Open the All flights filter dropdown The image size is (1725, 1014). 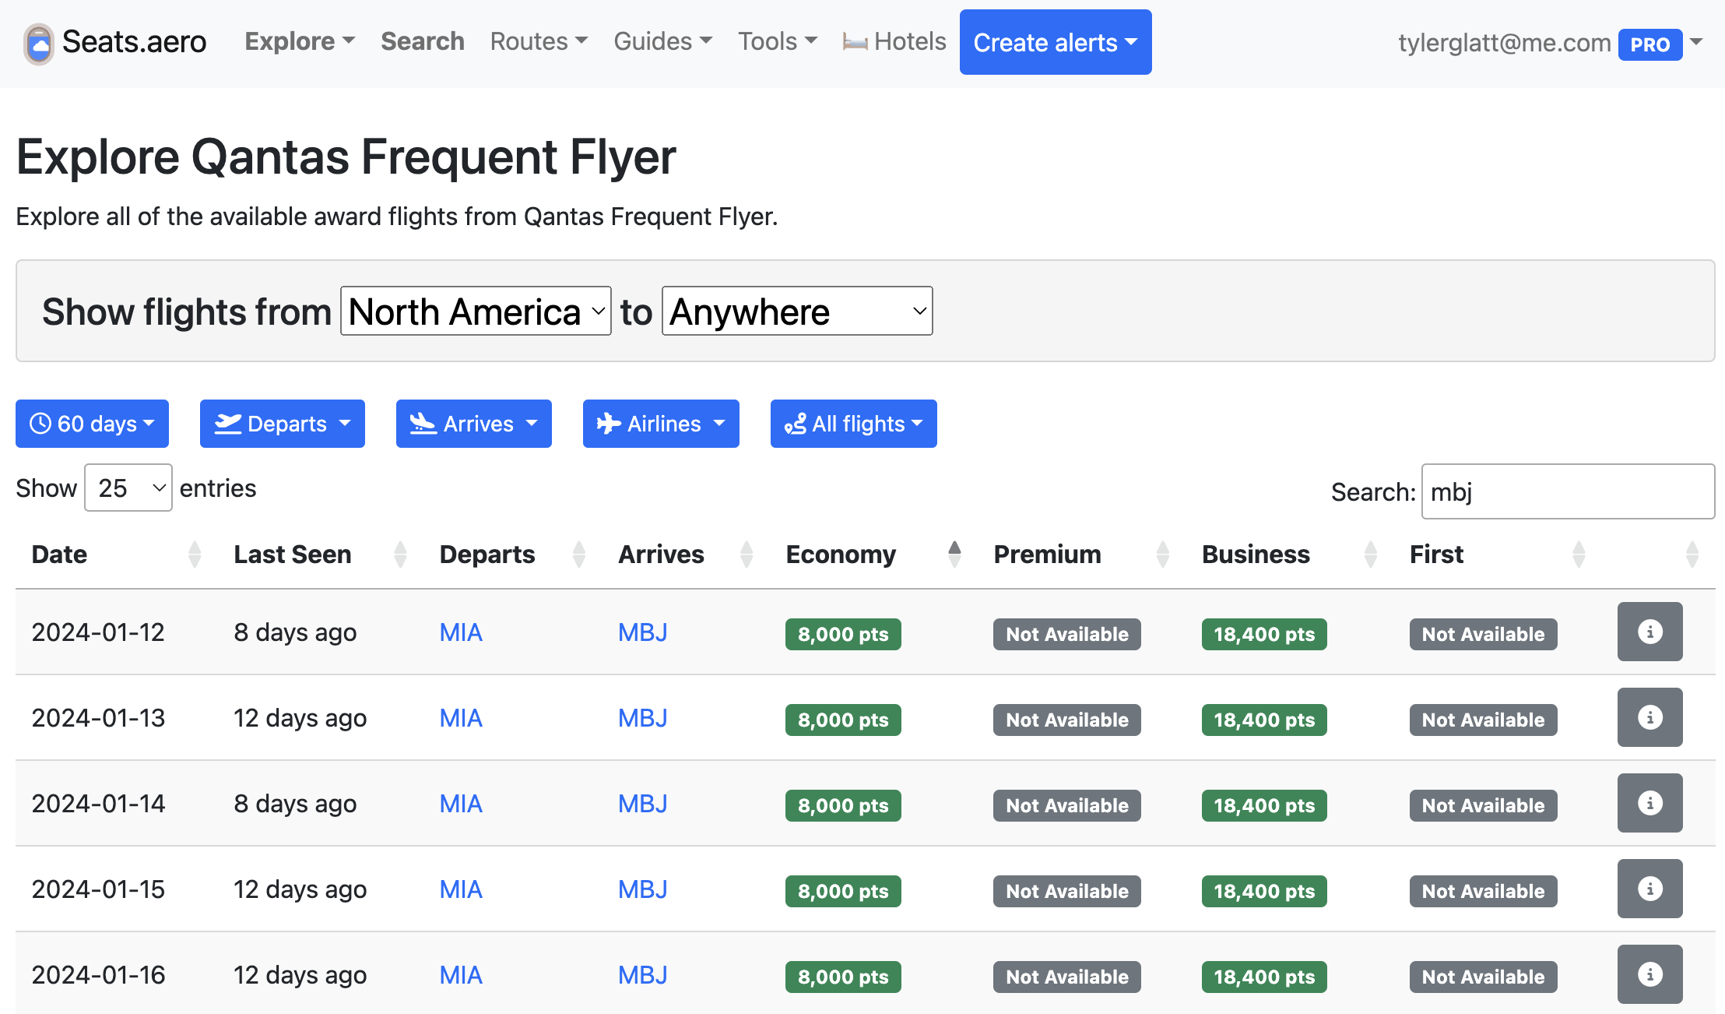pos(854,424)
